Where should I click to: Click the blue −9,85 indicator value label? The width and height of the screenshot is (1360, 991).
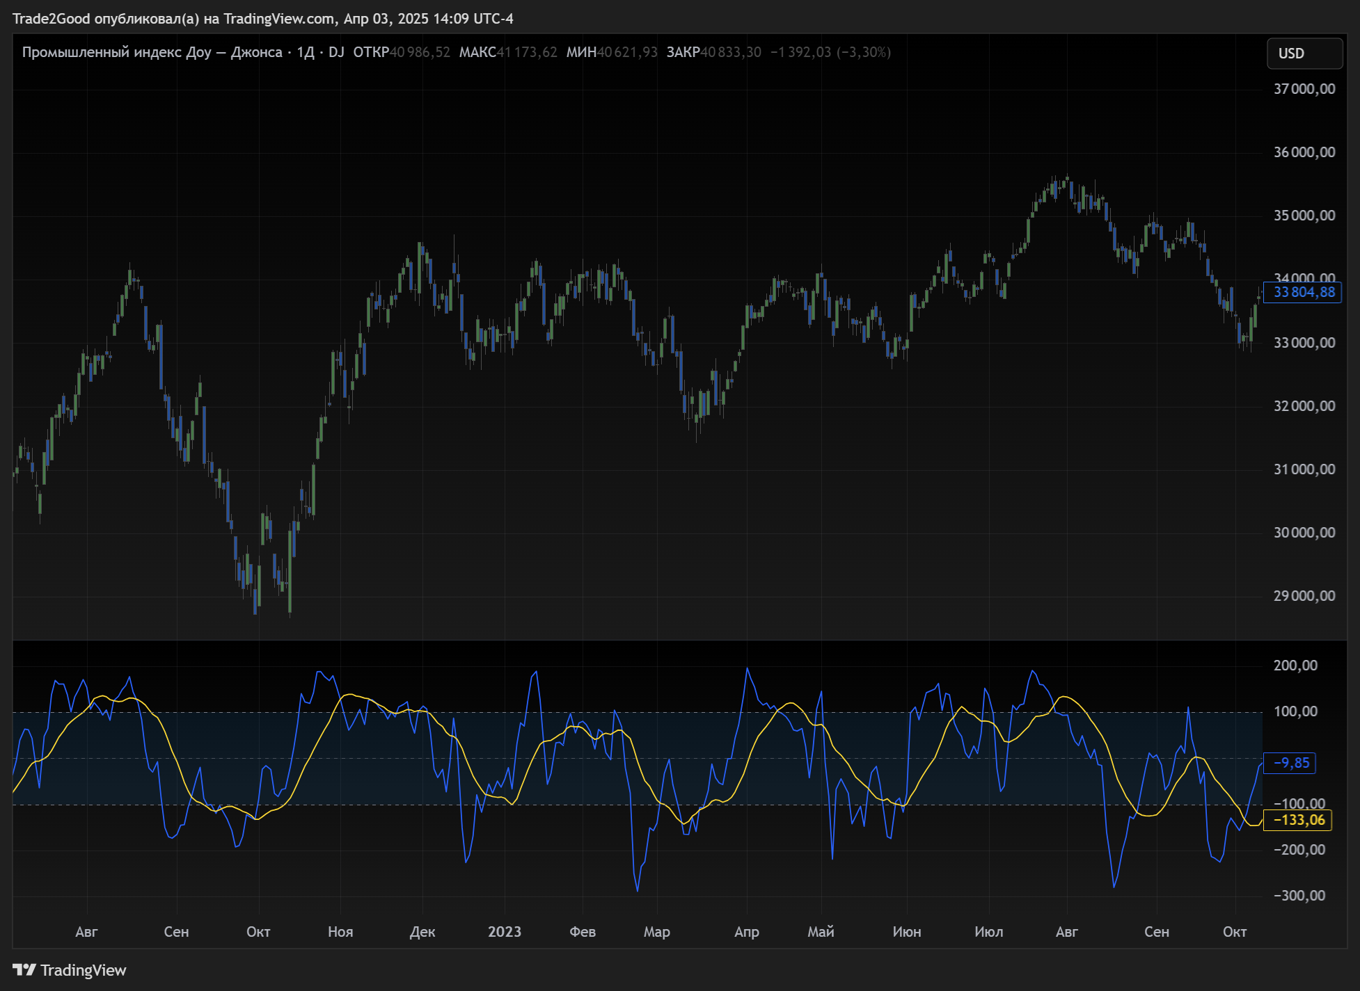[1290, 763]
